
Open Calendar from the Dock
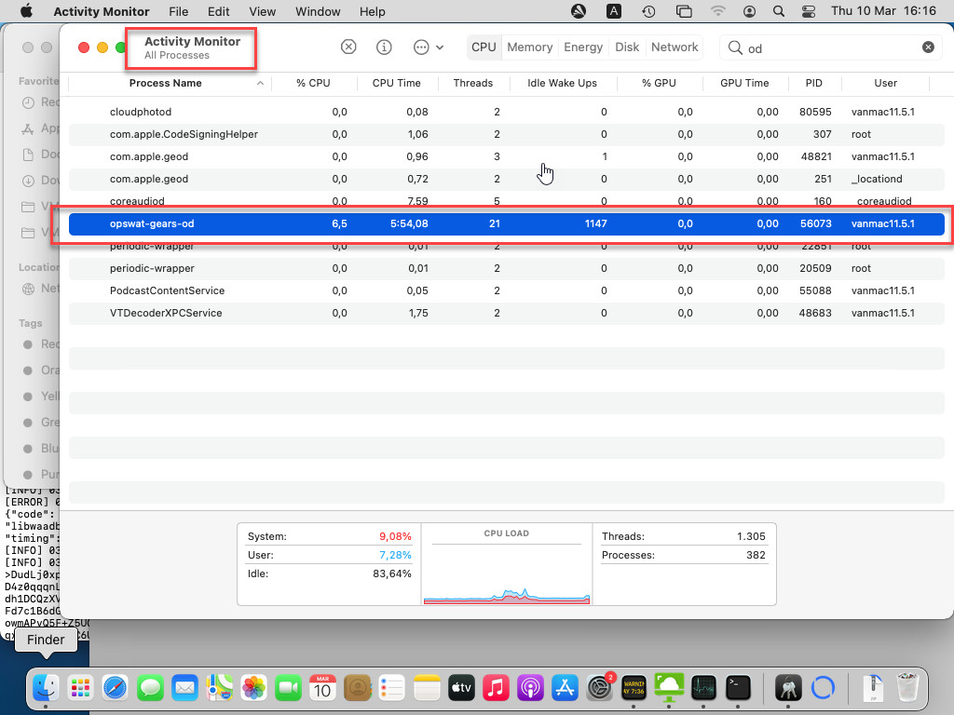(x=322, y=688)
